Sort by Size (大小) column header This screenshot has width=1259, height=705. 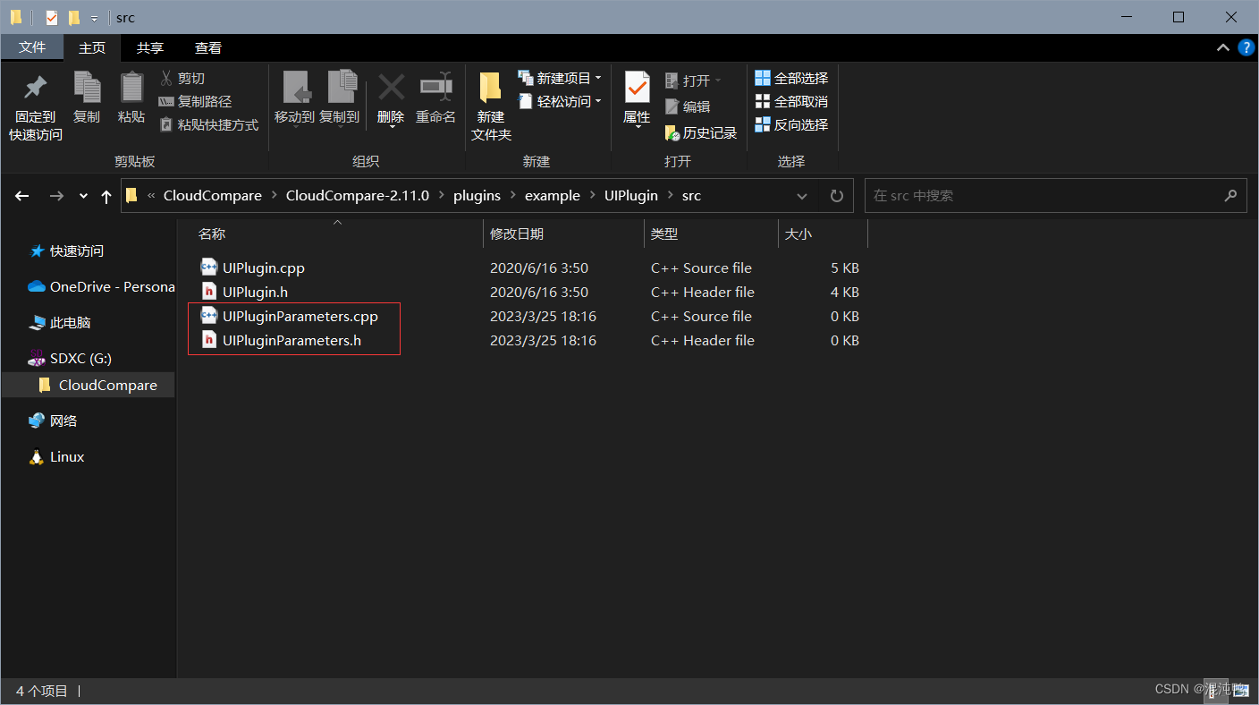point(798,234)
